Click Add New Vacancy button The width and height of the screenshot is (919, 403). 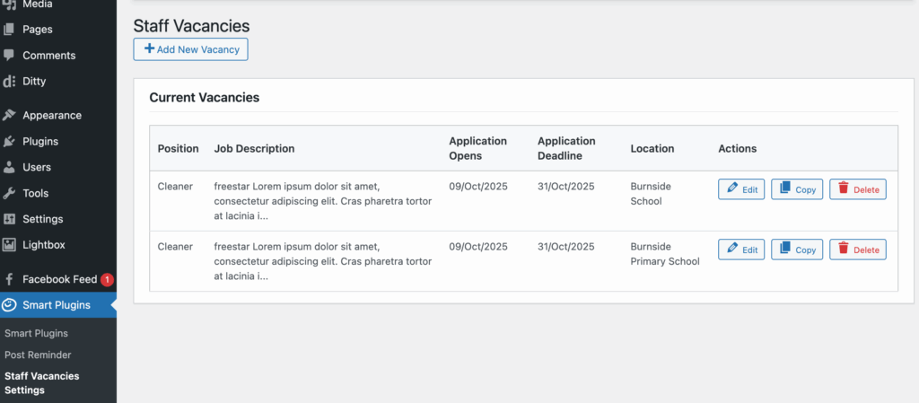pos(190,49)
